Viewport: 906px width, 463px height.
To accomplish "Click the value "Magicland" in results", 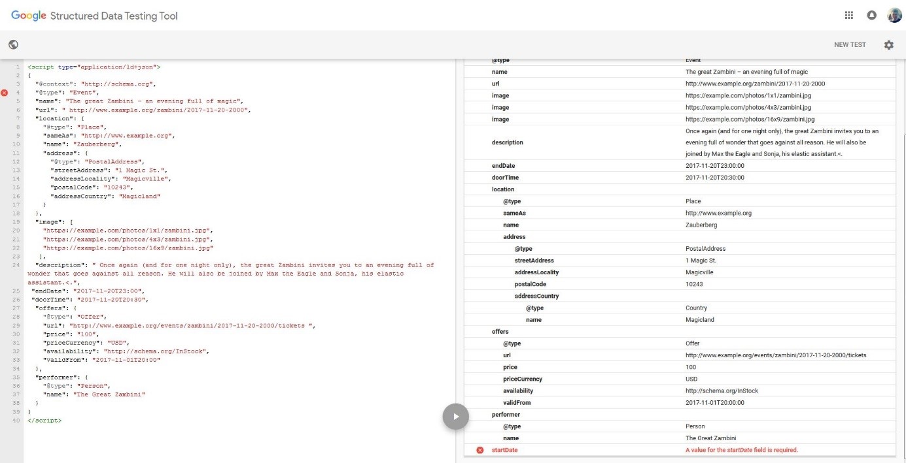I will pyautogui.click(x=700, y=320).
